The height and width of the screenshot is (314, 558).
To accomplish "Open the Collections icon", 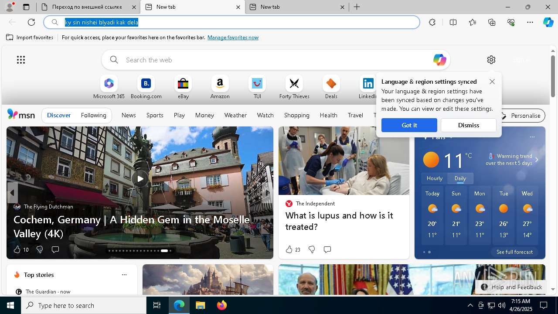I will (x=492, y=22).
